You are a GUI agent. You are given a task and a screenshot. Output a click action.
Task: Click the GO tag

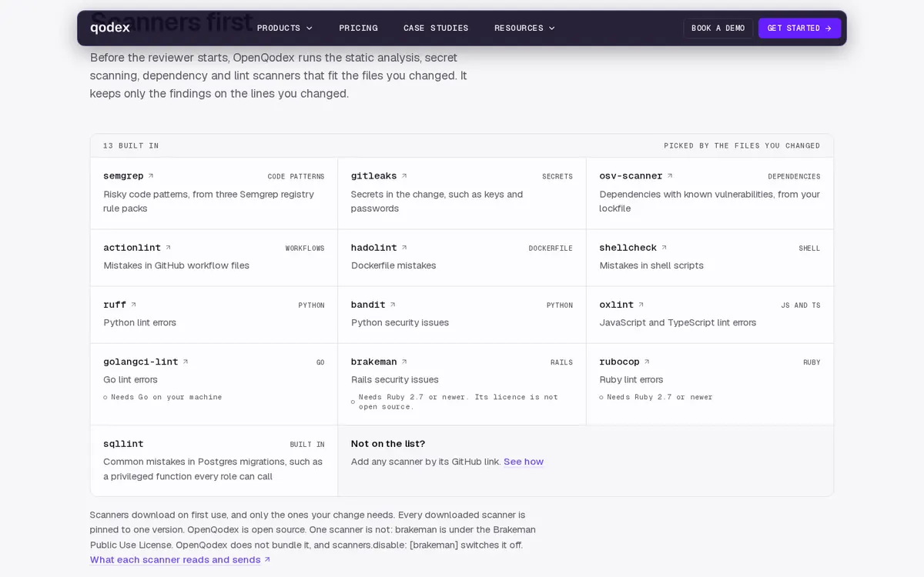tap(320, 362)
